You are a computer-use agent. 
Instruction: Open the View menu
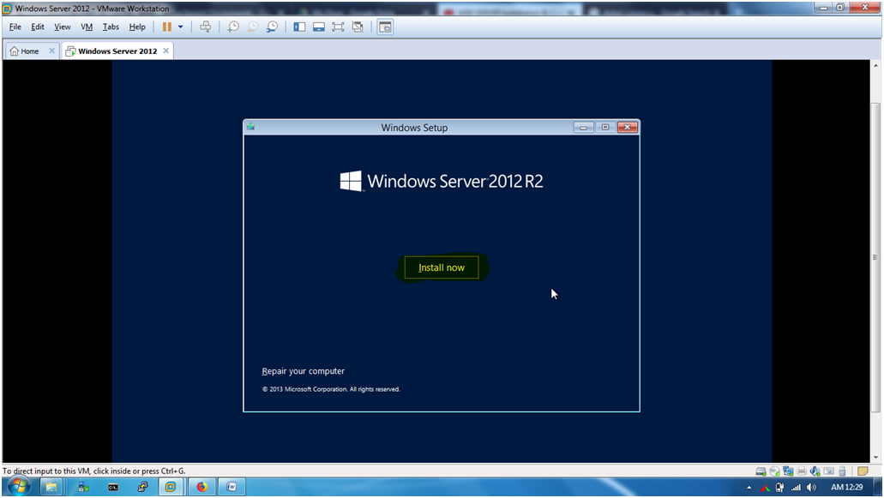[62, 27]
